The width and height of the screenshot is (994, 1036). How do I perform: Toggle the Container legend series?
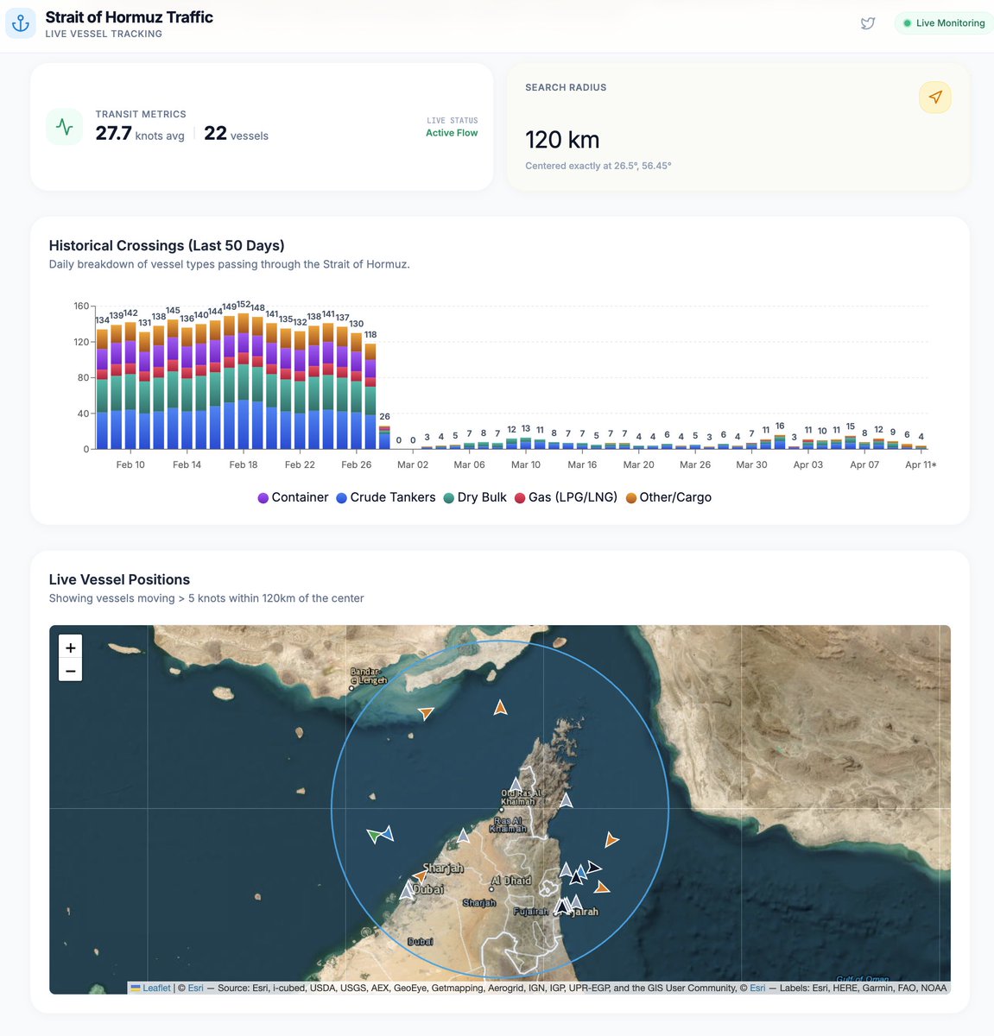pos(293,497)
